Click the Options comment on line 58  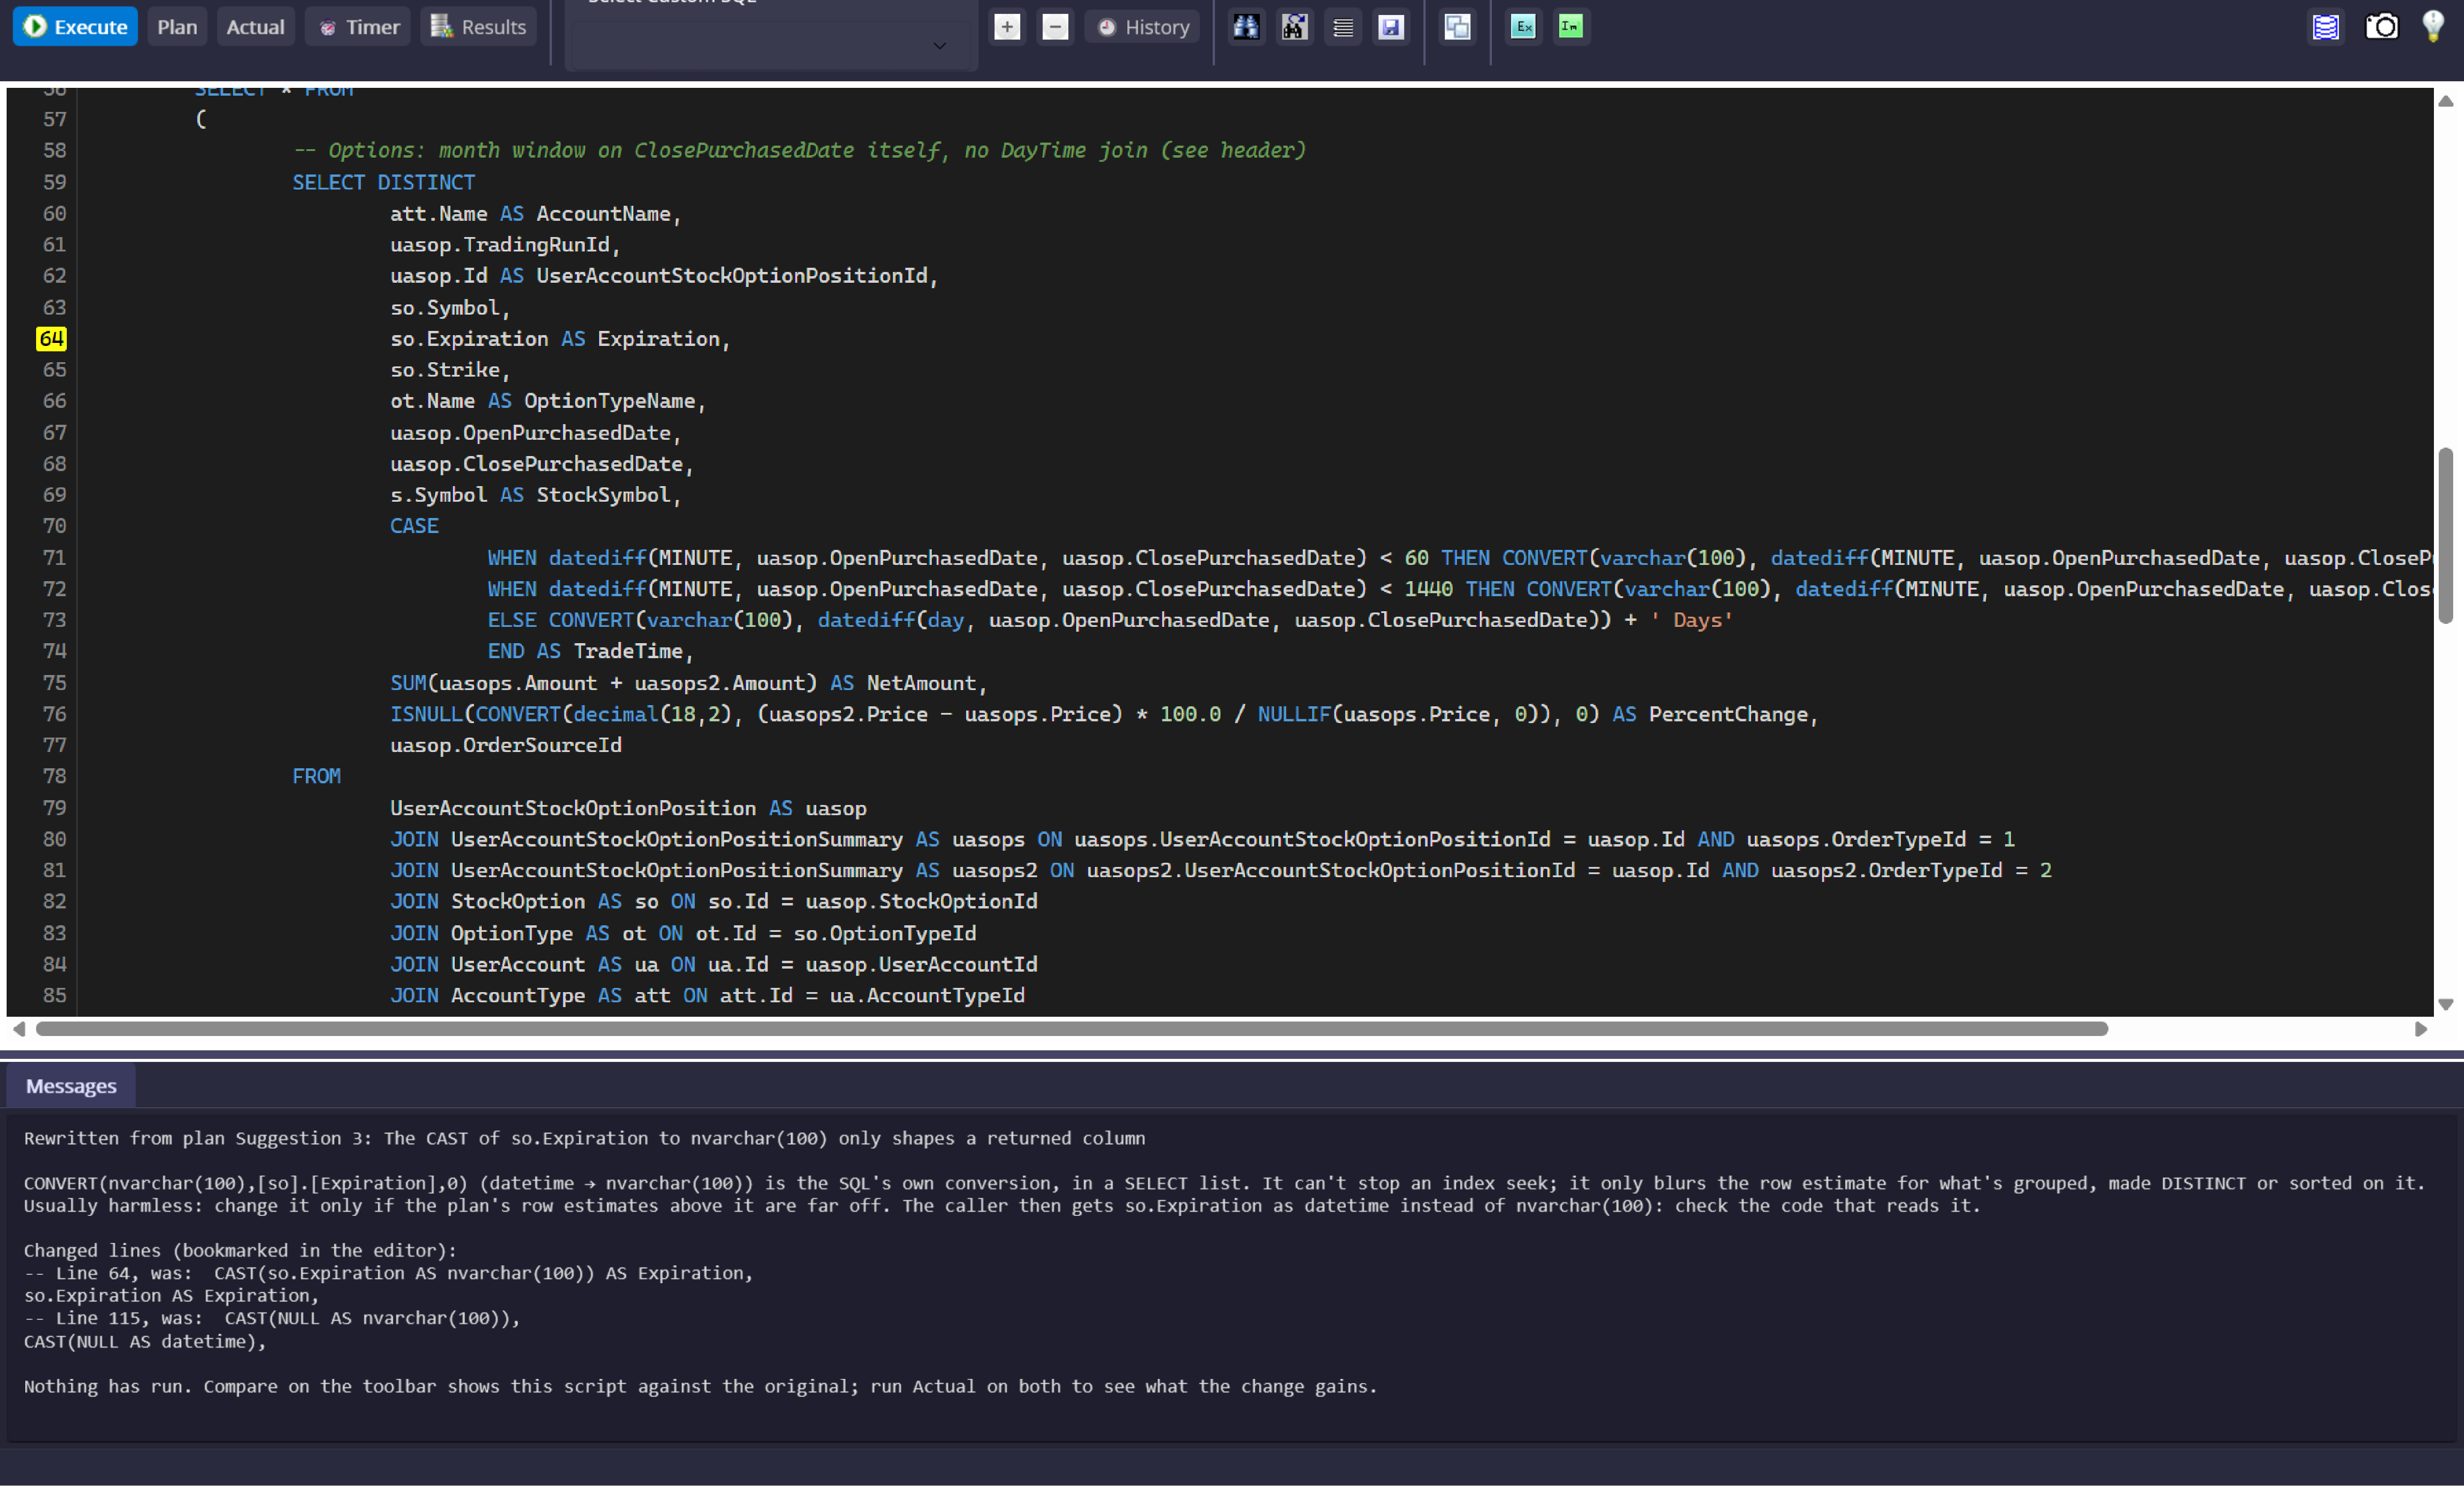[799, 150]
